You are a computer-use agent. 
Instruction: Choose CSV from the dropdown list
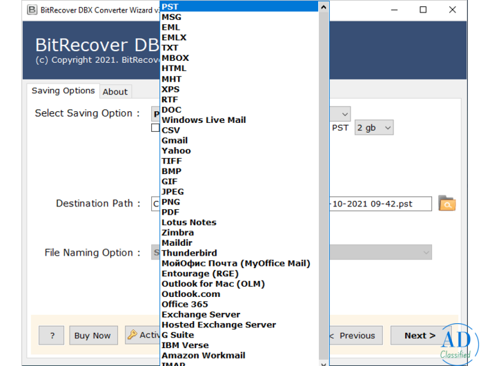point(239,130)
